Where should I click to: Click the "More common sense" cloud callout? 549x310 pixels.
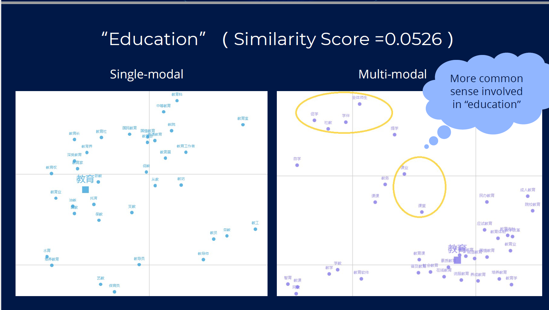[486, 92]
